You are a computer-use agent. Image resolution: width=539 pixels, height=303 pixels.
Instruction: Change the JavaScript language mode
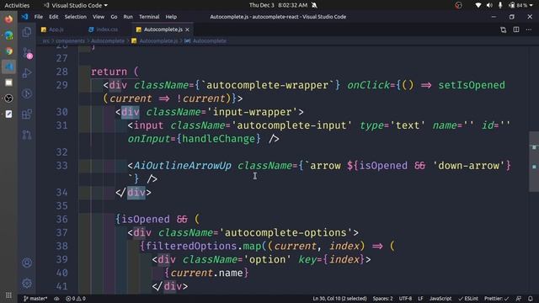click(440, 299)
